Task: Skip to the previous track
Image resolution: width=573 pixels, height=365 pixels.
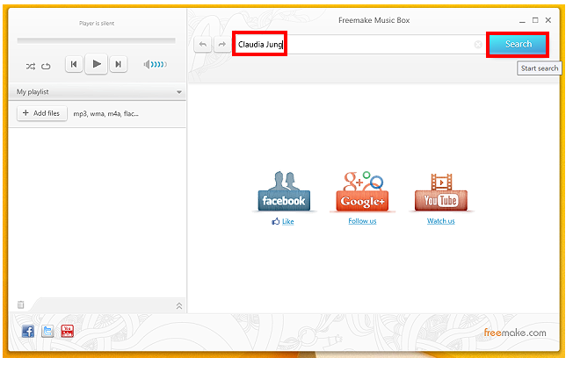Action: tap(74, 64)
